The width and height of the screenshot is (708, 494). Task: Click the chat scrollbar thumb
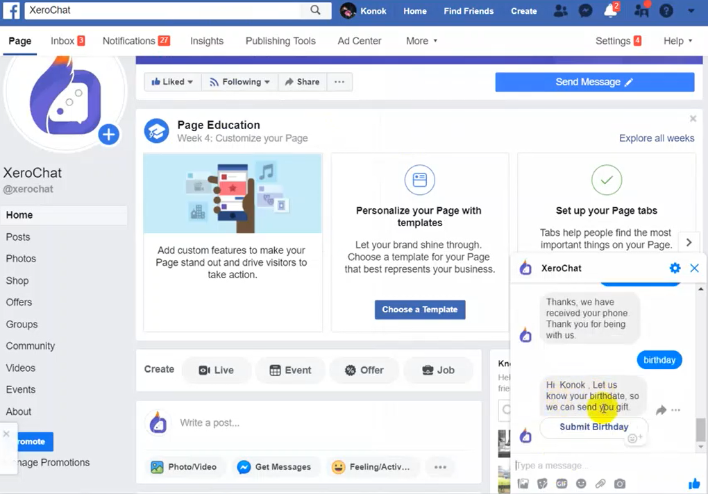700,429
